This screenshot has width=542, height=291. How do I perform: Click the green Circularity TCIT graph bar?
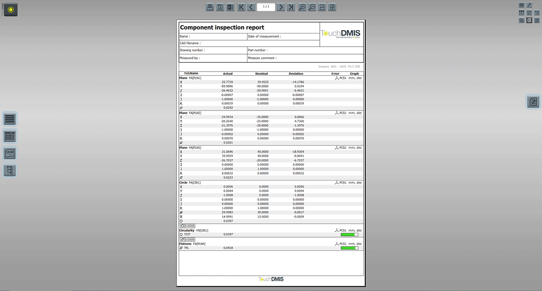(x=349, y=234)
